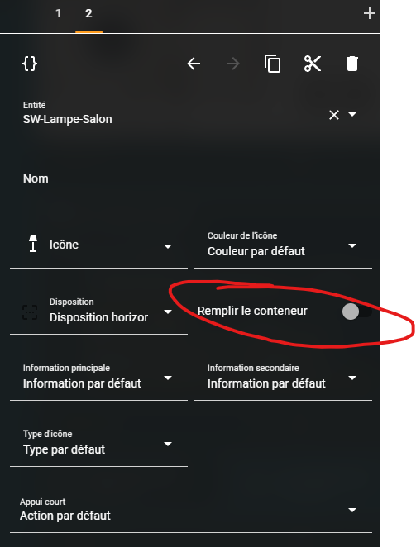Cut the card with scissors icon
The height and width of the screenshot is (547, 416).
coord(313,64)
